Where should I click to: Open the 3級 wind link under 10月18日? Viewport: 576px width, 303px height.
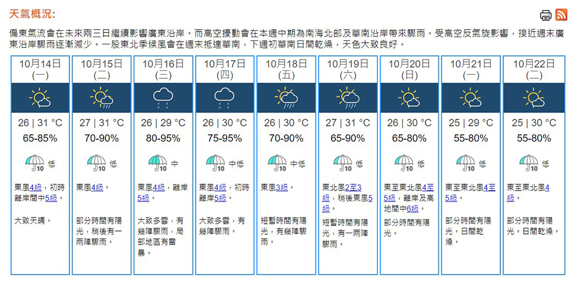tap(282, 187)
